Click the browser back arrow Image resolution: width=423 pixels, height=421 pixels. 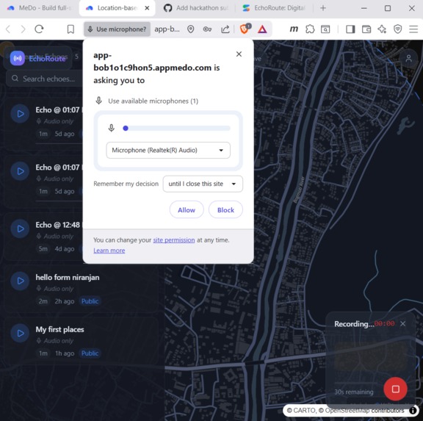[x=8, y=29]
